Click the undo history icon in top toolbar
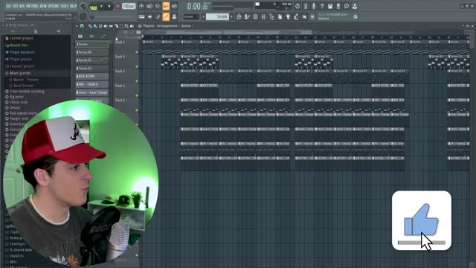The image size is (476, 268). click(297, 6)
